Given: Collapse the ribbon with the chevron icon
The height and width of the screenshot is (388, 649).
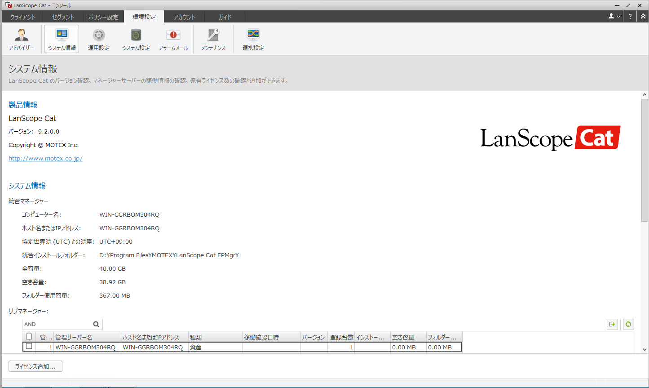Looking at the screenshot, I should 641,17.
